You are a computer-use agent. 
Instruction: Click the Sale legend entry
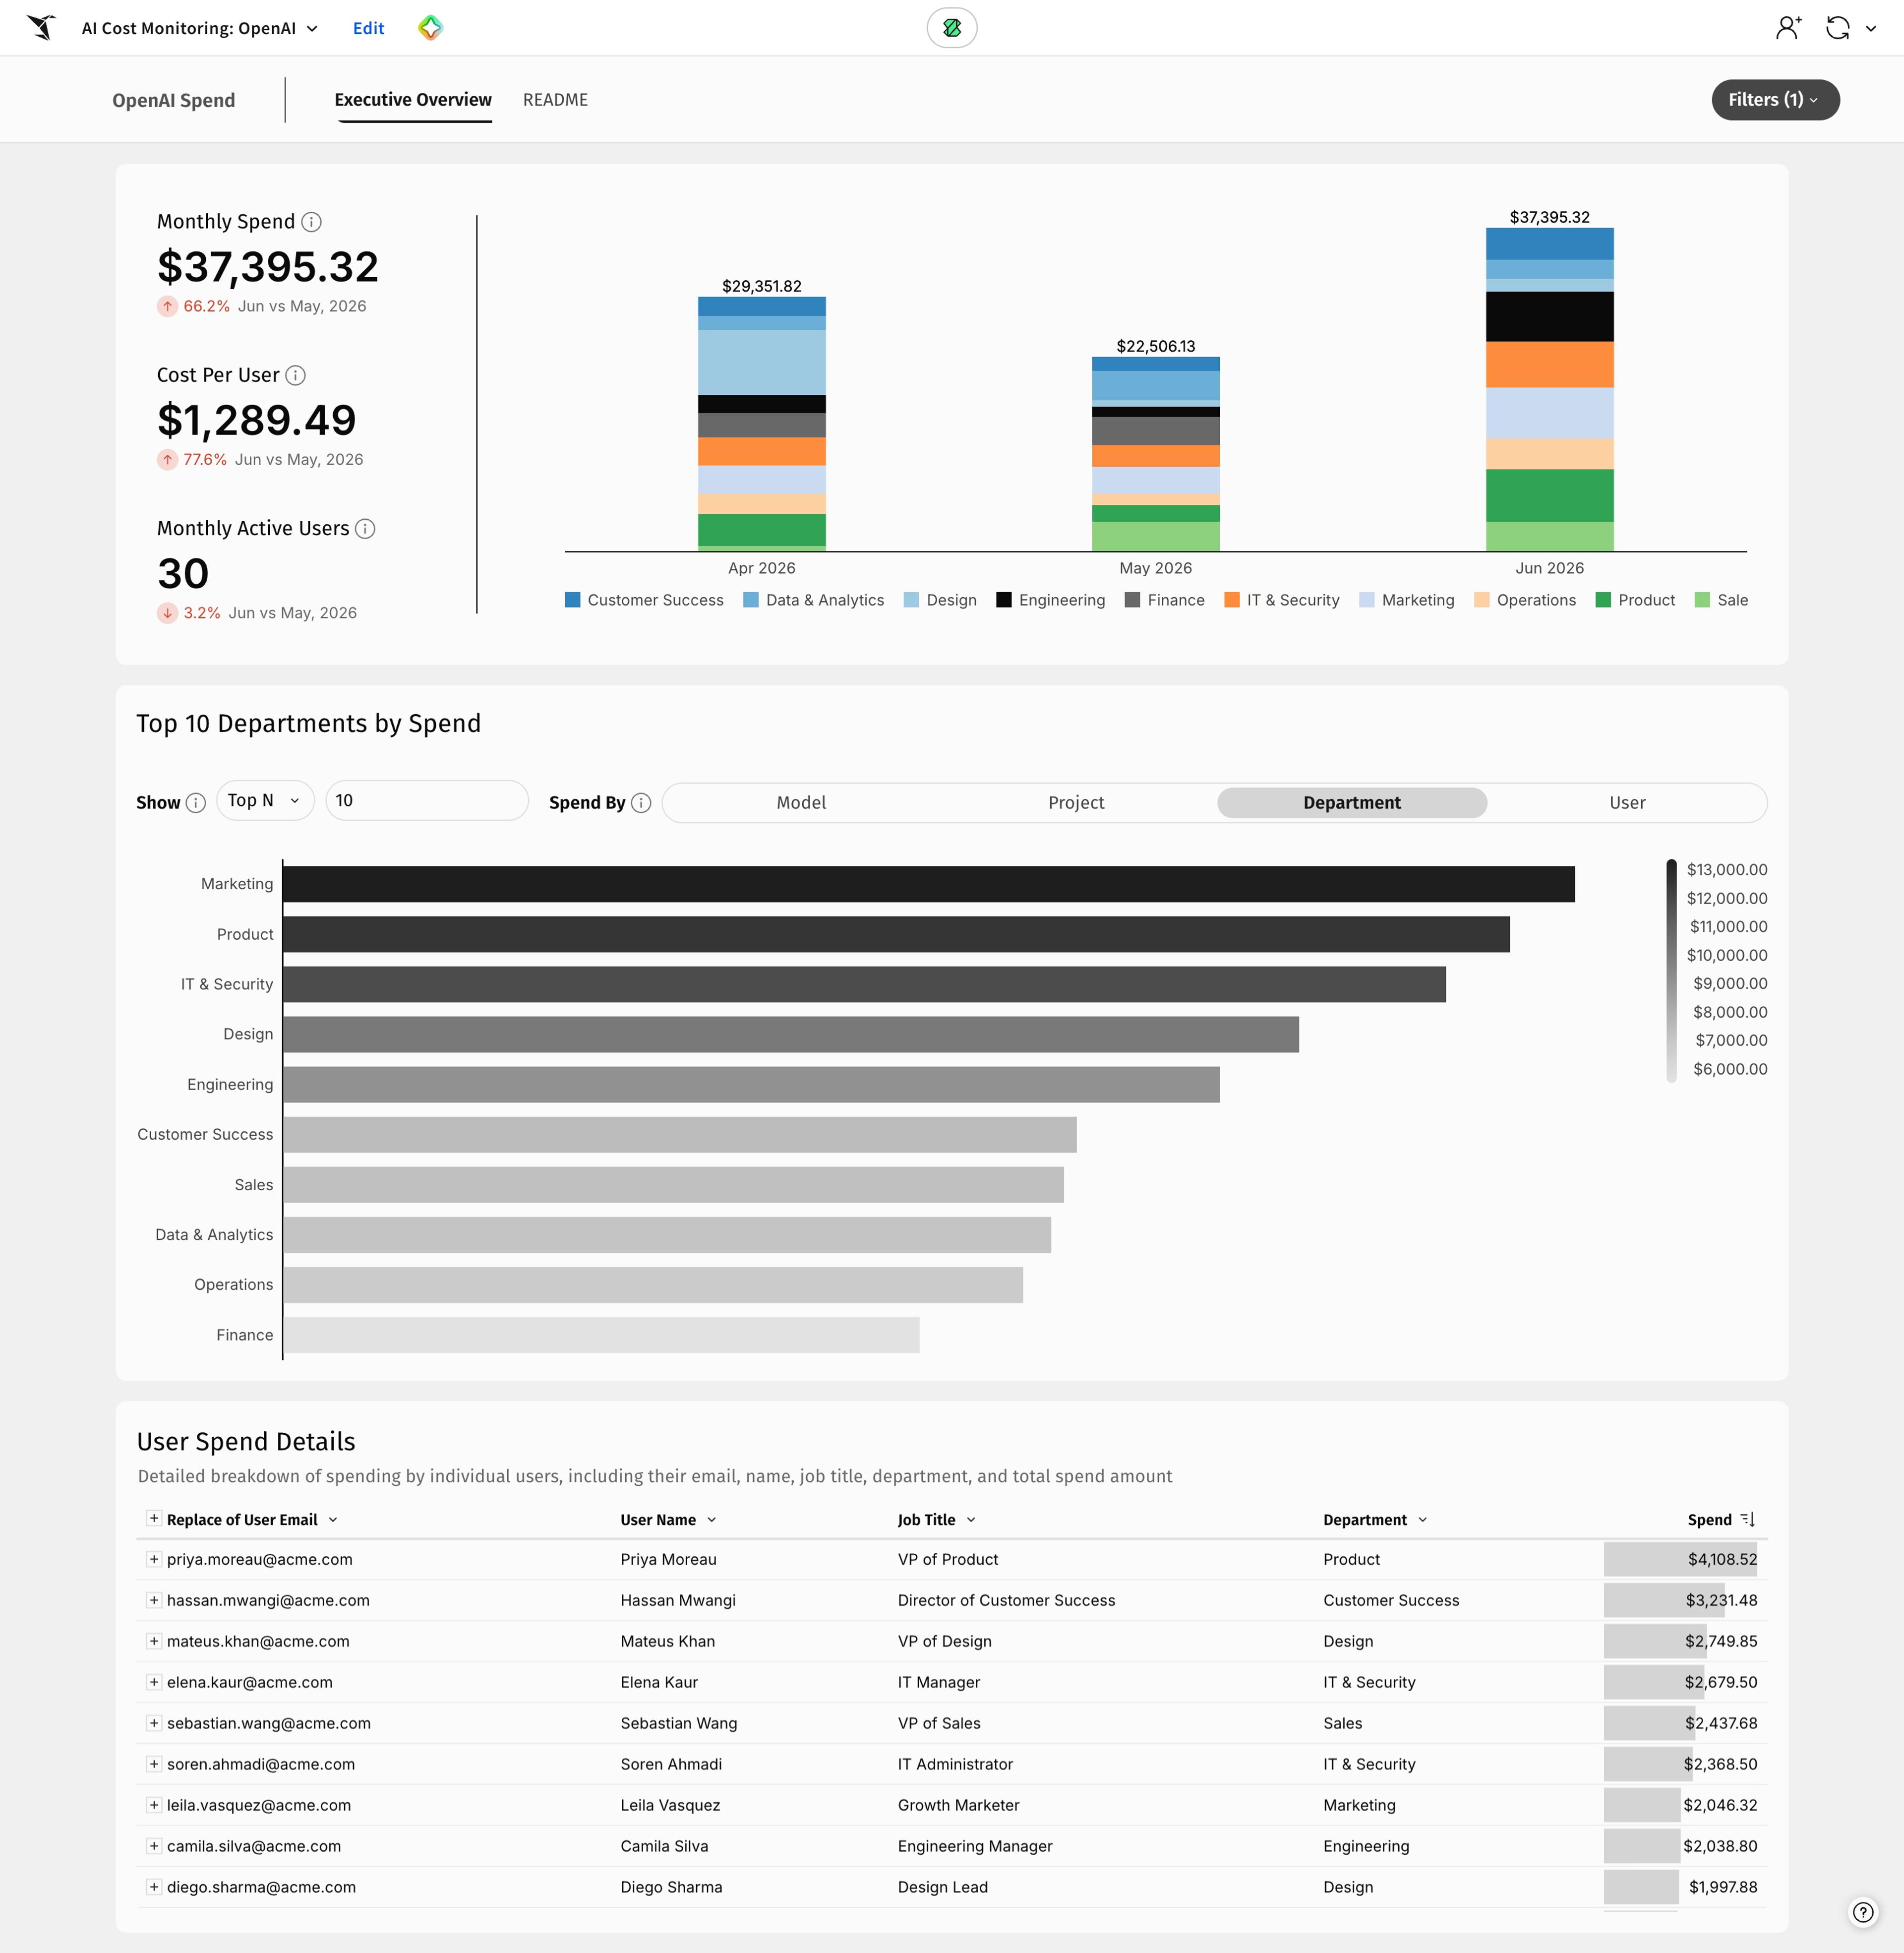click(x=1722, y=600)
